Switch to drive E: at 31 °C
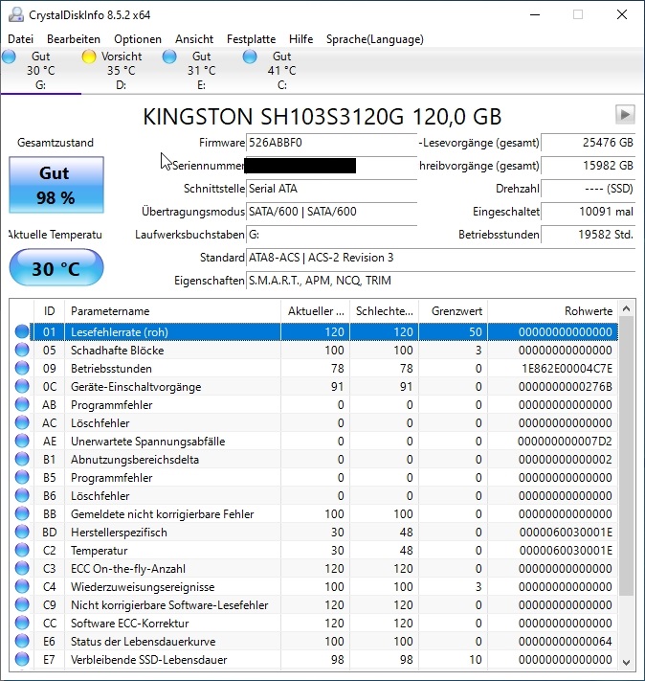The image size is (645, 681). click(201, 70)
